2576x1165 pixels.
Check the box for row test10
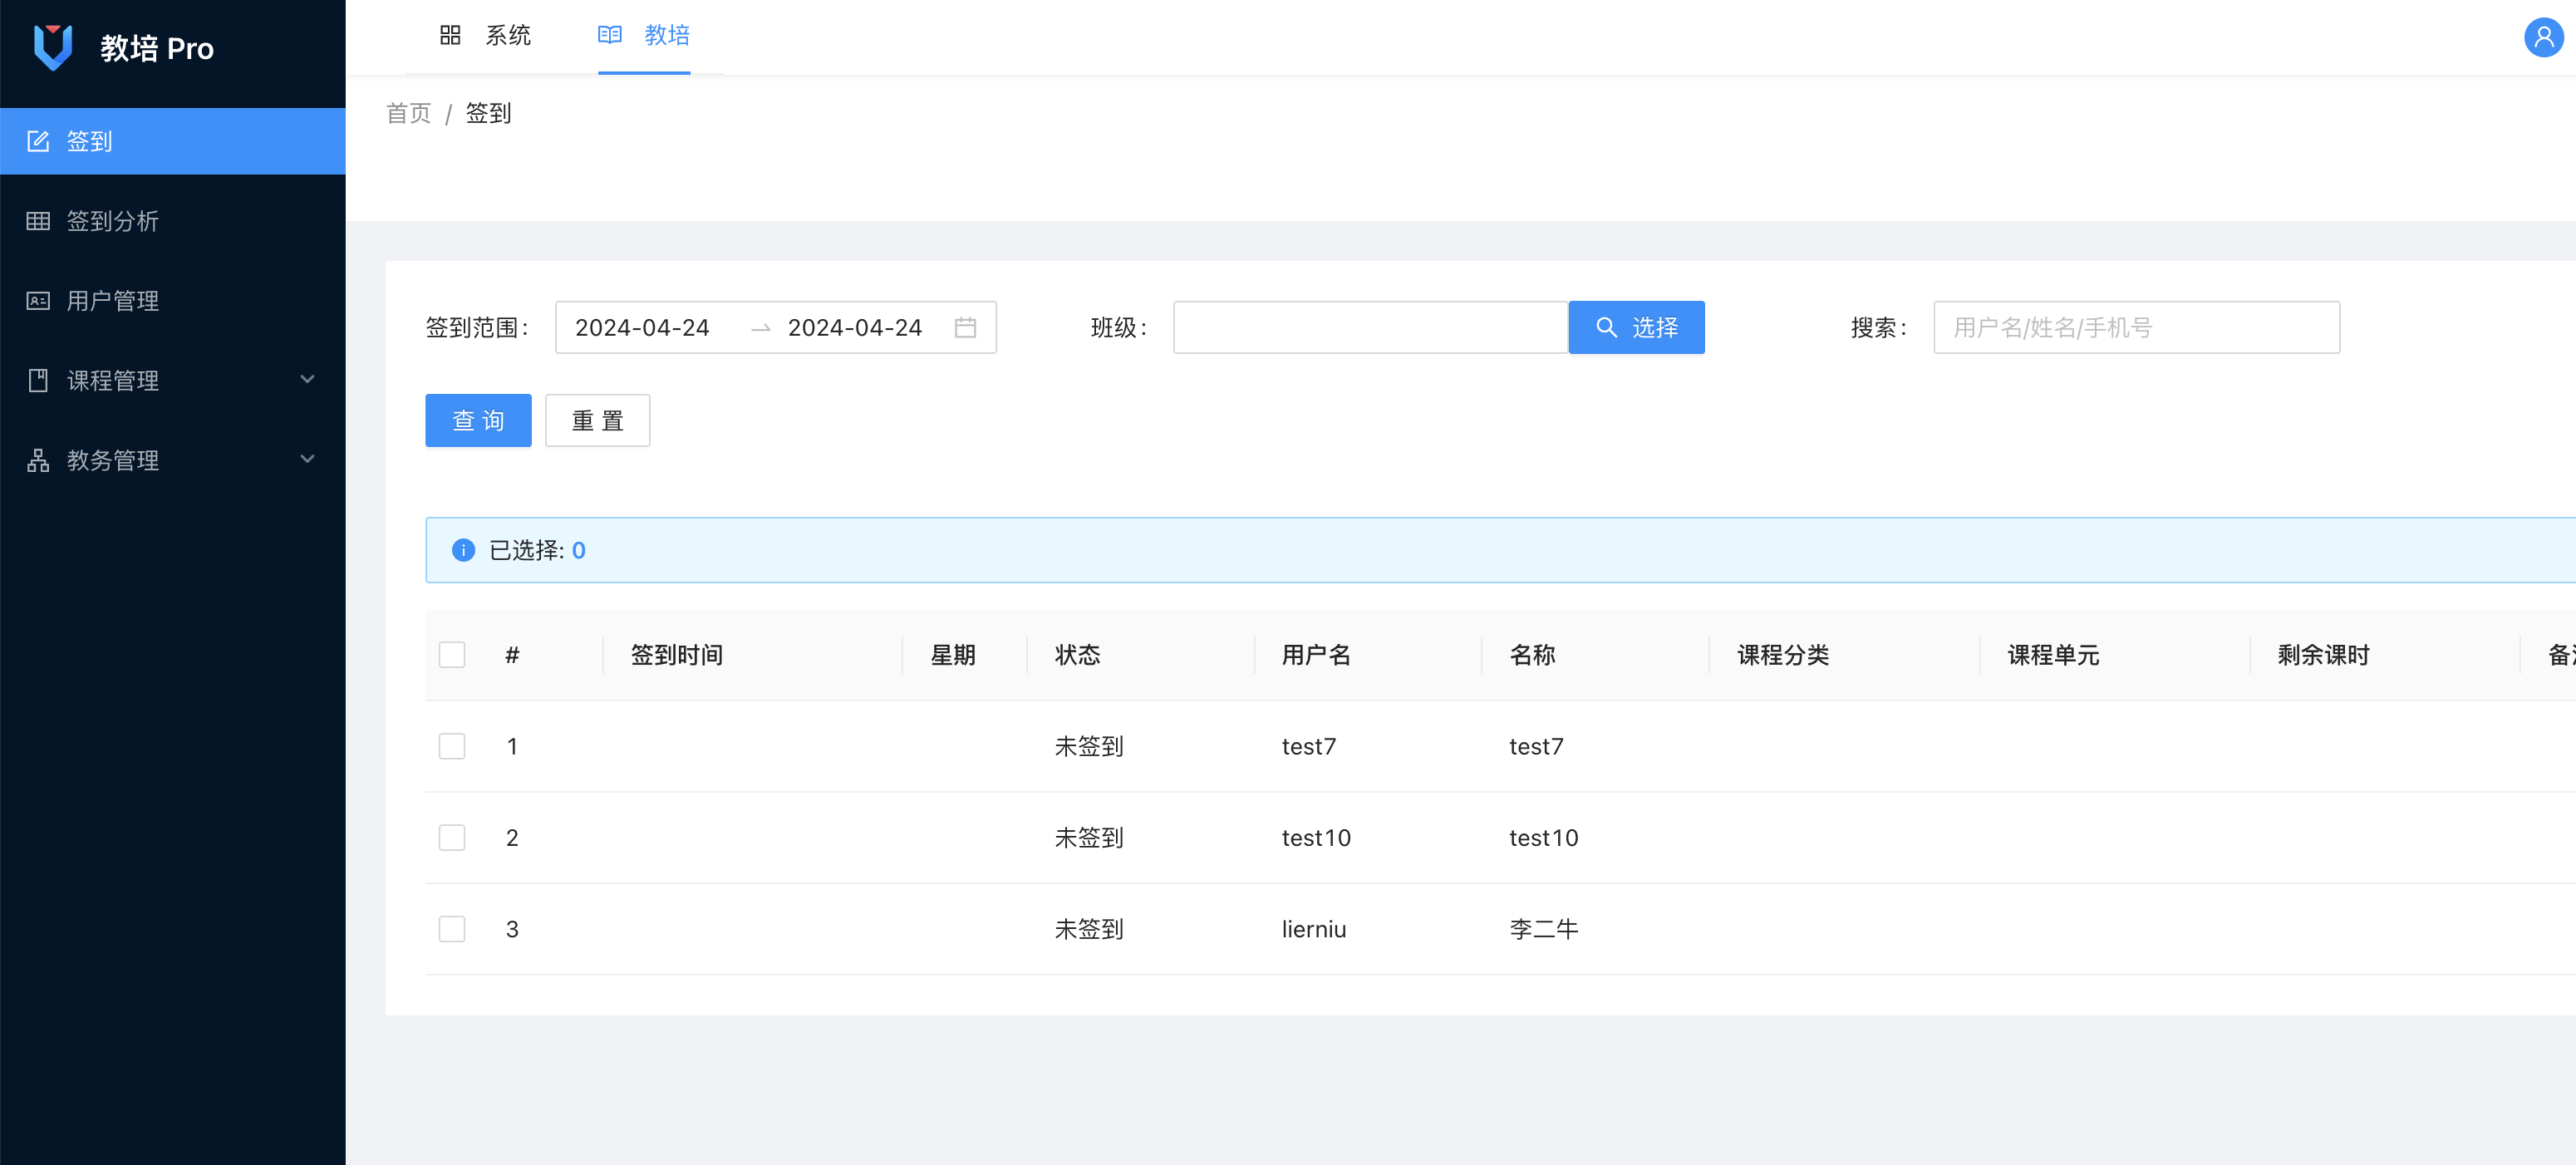pyautogui.click(x=452, y=837)
